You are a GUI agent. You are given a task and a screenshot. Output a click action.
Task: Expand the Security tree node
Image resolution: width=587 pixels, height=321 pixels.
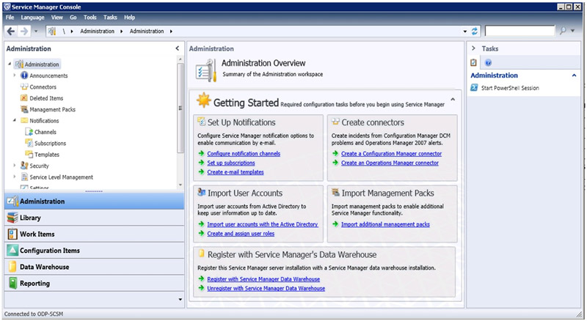coord(15,165)
